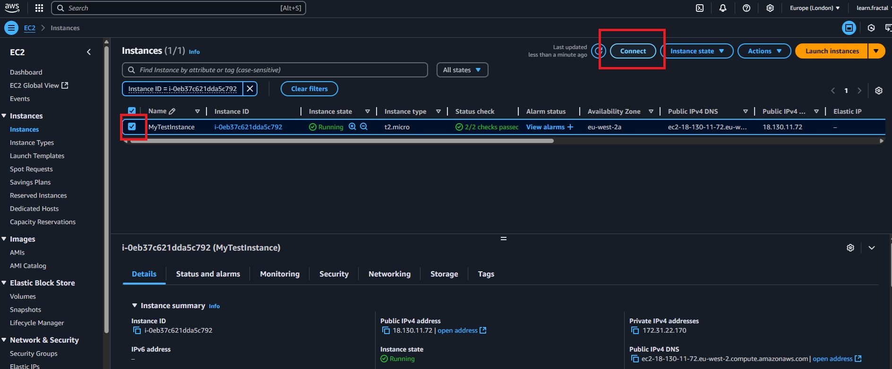Click the AWS logo home icon

click(12, 8)
